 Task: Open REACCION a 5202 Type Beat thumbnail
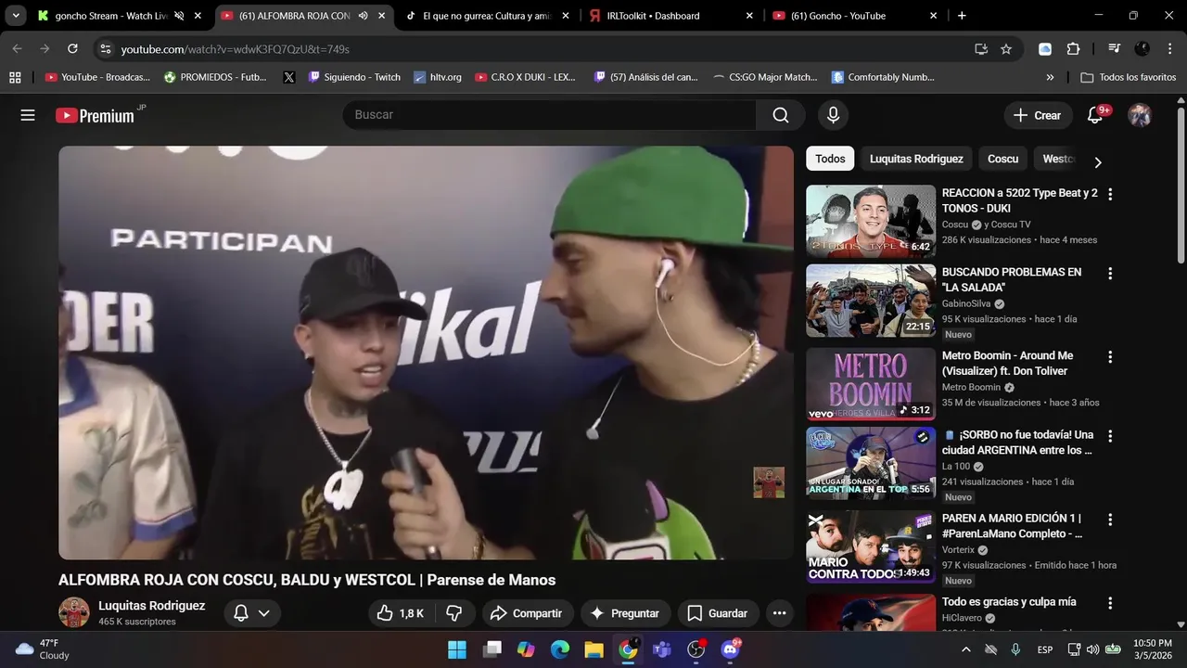point(871,221)
